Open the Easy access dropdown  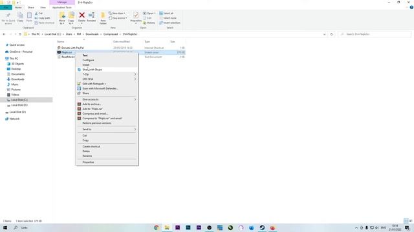click(118, 18)
